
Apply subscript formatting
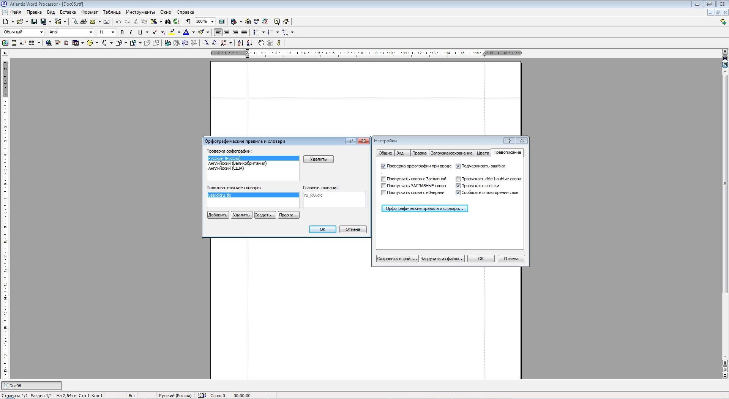163,32
